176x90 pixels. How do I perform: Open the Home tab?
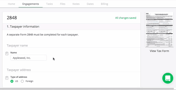coord(12,4)
